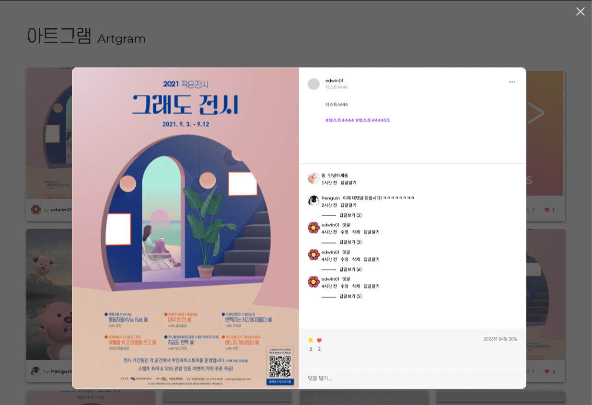Expand 답글보기 (3) replies
Image resolution: width=592 pixels, height=405 pixels.
pyautogui.click(x=350, y=242)
